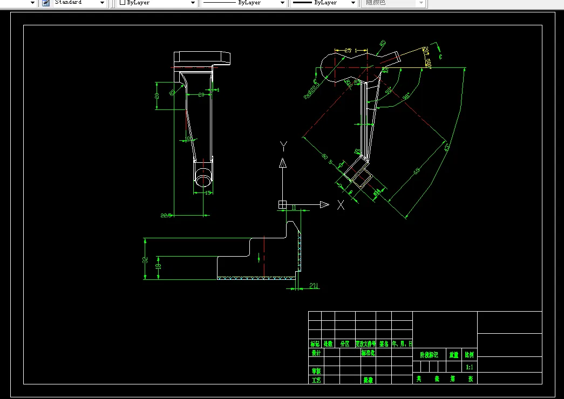
Task: Select the 43° angular dimension text
Action: (x=447, y=147)
